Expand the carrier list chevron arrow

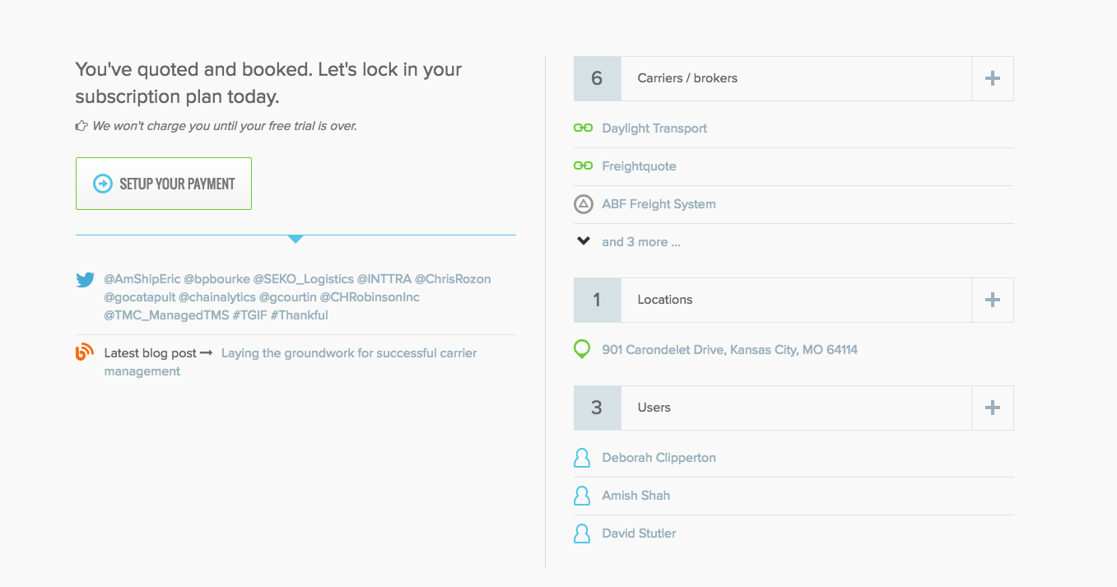click(584, 241)
